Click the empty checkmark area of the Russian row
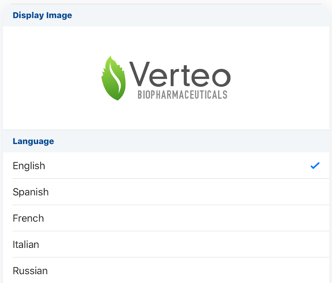The image size is (332, 283). 315,271
